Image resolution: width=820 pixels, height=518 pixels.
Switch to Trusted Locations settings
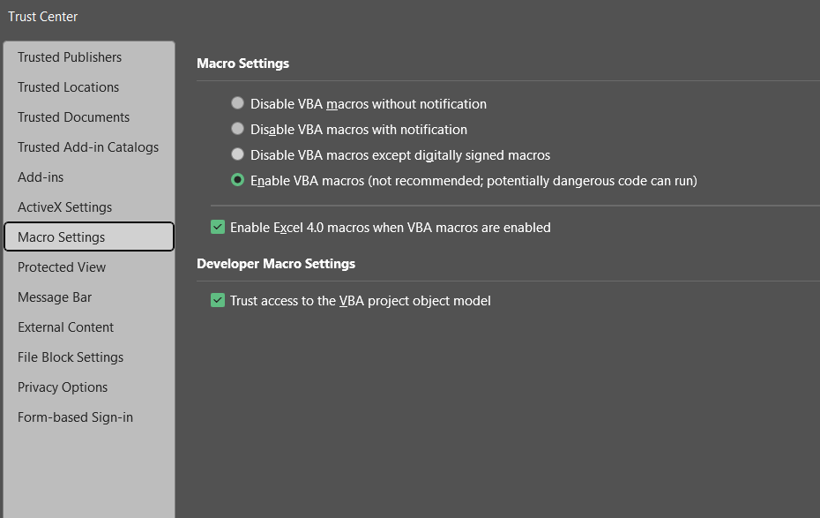[68, 87]
